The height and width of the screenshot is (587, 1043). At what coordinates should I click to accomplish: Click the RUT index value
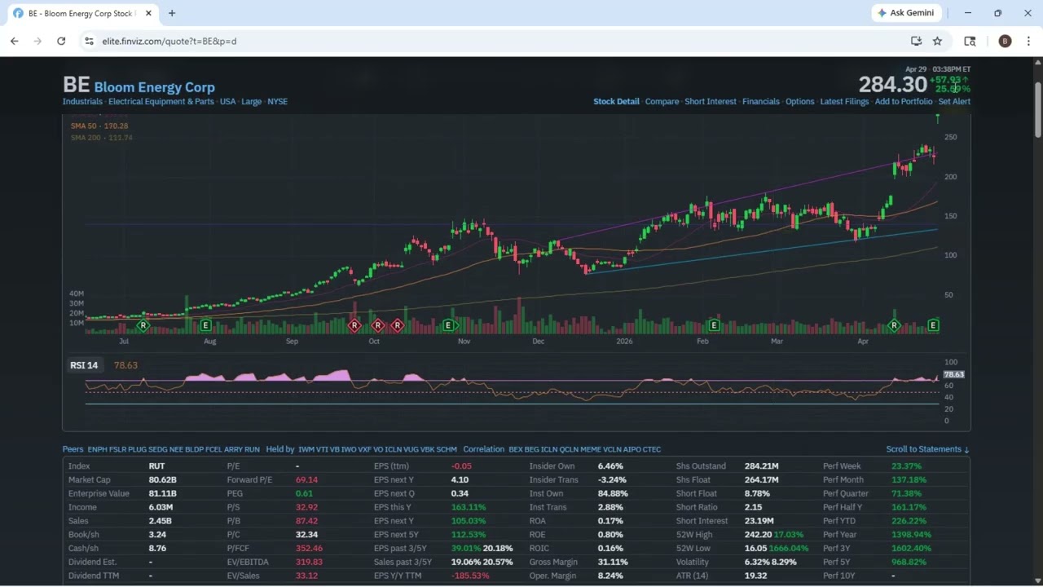(156, 466)
